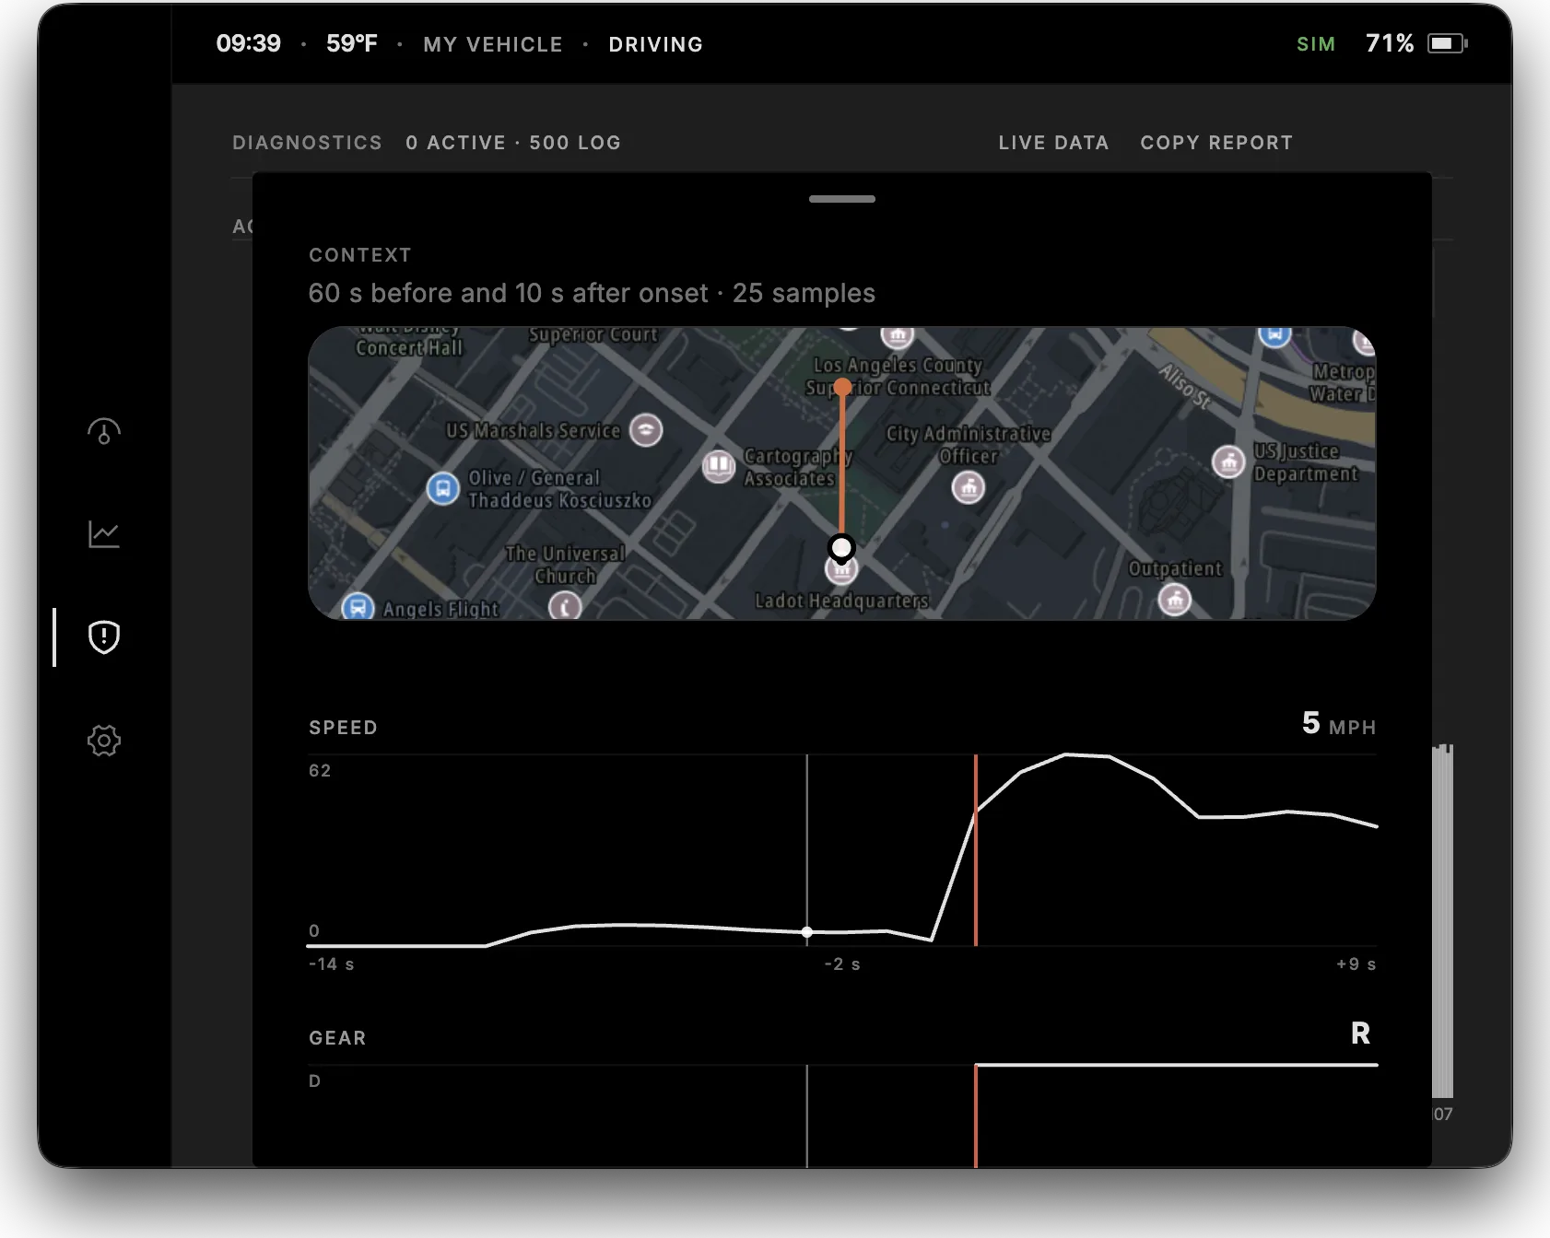
Task: Open LIVE DATA view
Action: [1053, 143]
